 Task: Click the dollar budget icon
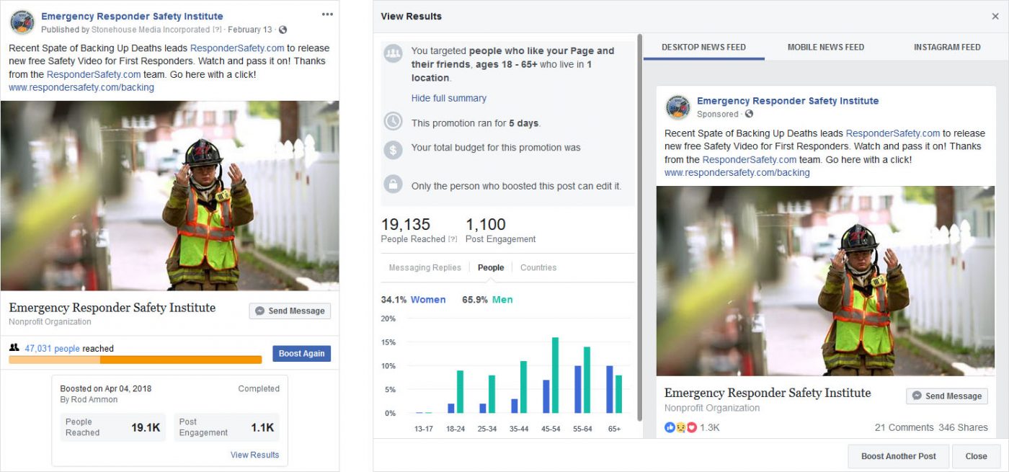(x=393, y=150)
